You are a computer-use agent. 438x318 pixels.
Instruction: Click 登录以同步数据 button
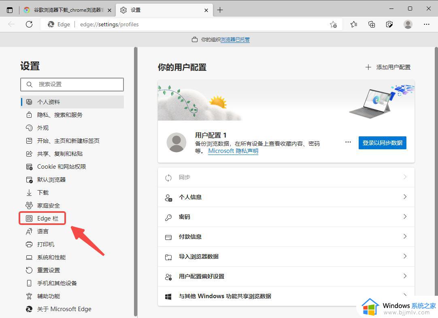pos(383,143)
